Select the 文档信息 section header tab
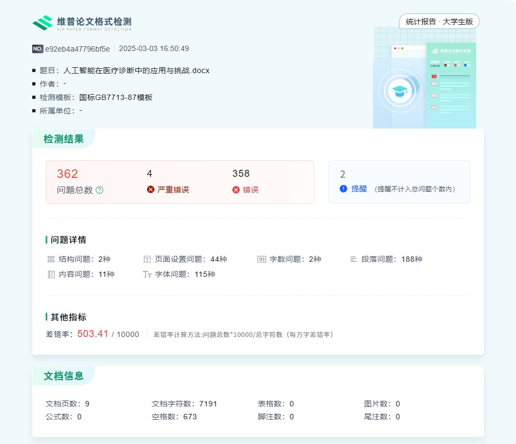The width and height of the screenshot is (516, 444). coord(63,376)
